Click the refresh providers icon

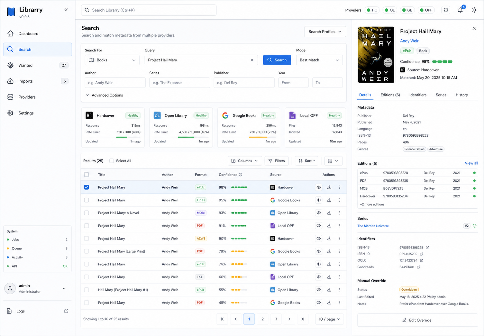pos(446,10)
